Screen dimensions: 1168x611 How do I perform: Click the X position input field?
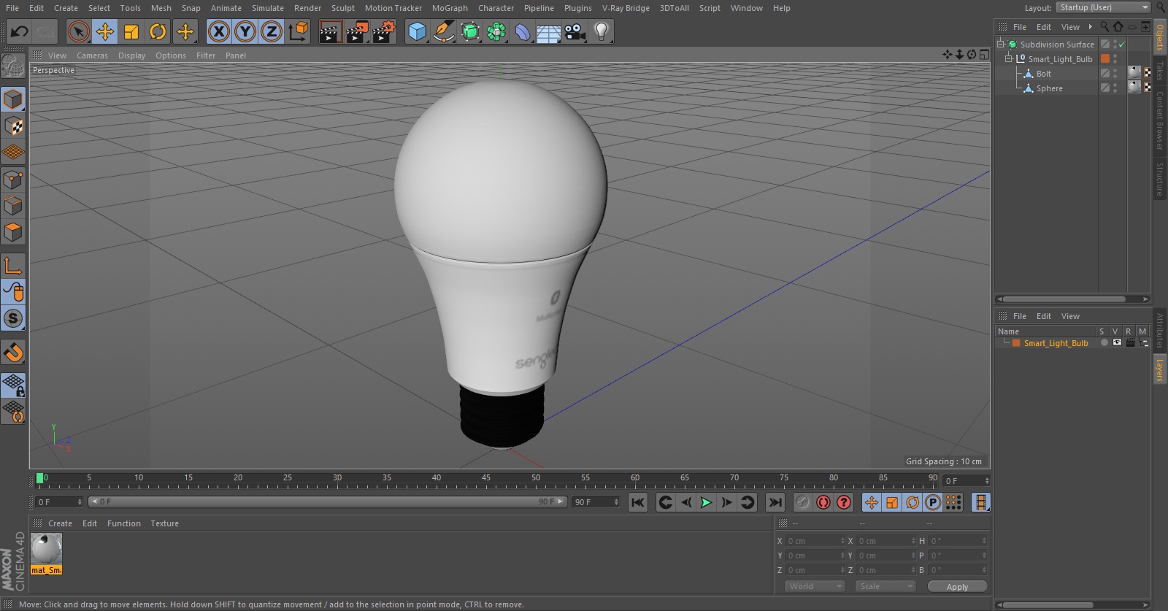coord(814,541)
